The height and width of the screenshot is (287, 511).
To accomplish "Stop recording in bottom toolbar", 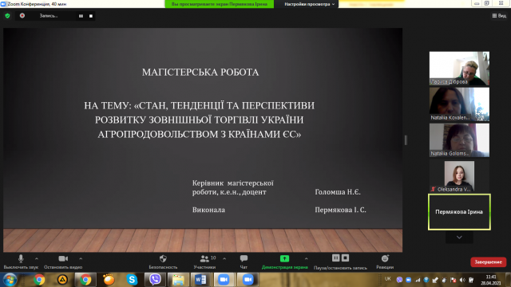I will point(346,258).
